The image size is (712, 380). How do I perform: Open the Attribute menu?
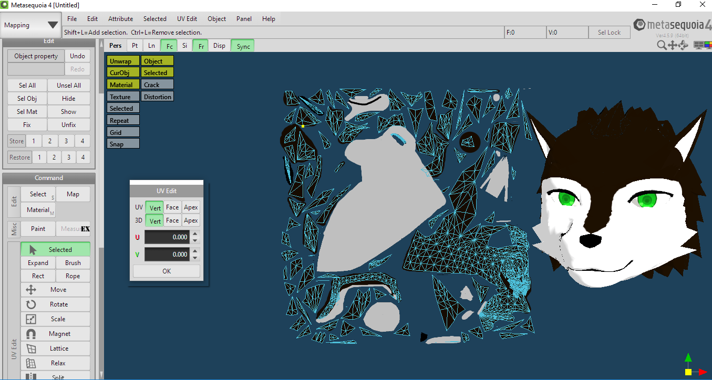tap(120, 19)
